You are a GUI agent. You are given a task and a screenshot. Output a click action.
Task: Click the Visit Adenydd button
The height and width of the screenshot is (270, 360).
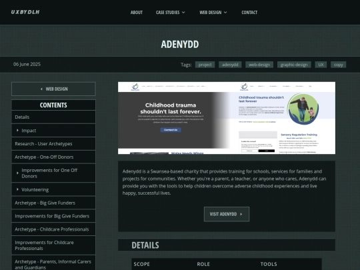point(227,214)
